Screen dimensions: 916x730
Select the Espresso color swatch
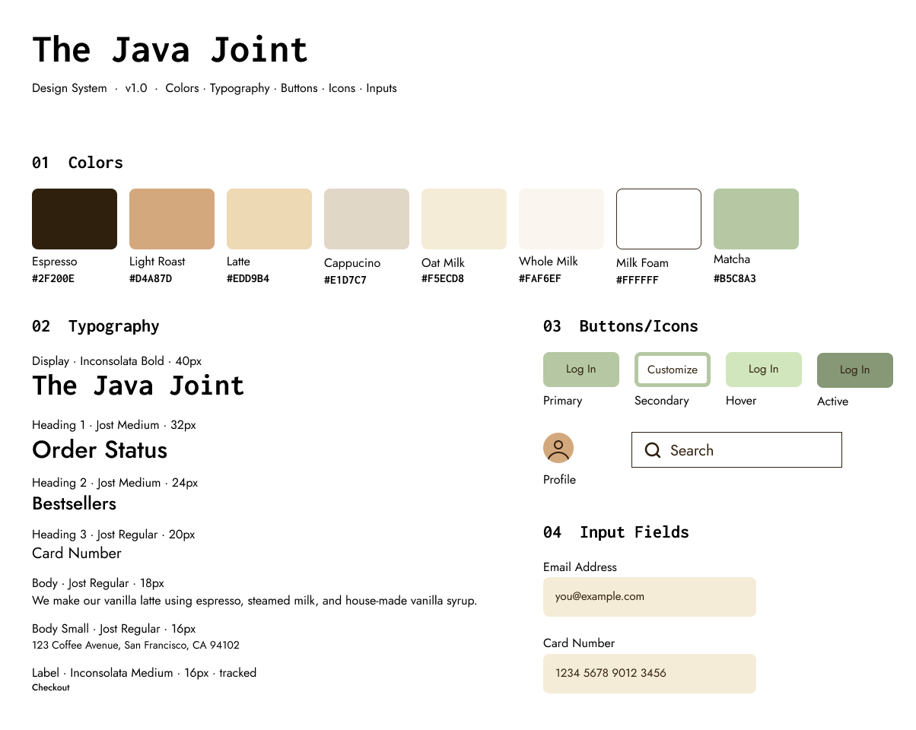tap(74, 218)
